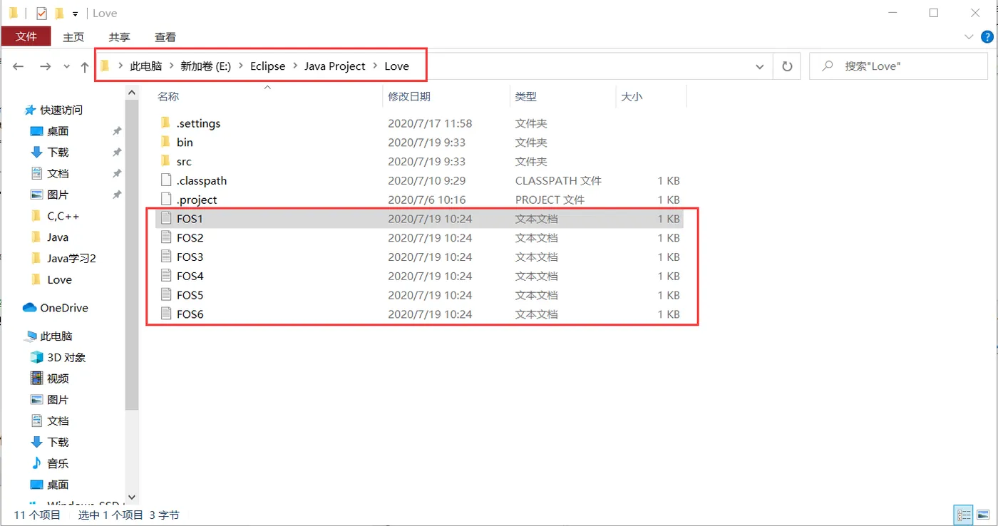Go back with the left arrow button

point(19,66)
